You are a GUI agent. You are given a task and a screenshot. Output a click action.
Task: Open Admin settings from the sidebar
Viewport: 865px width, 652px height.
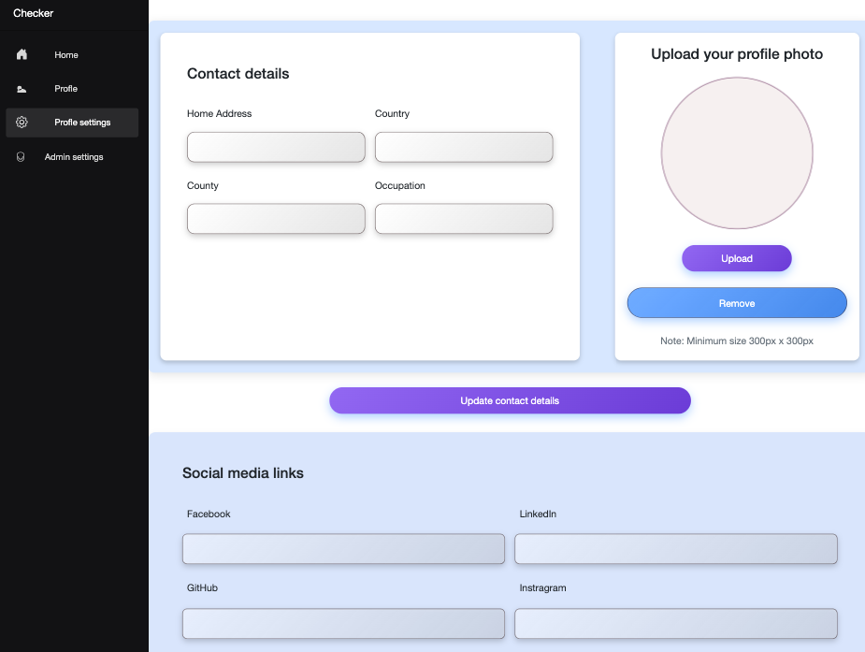pos(74,157)
